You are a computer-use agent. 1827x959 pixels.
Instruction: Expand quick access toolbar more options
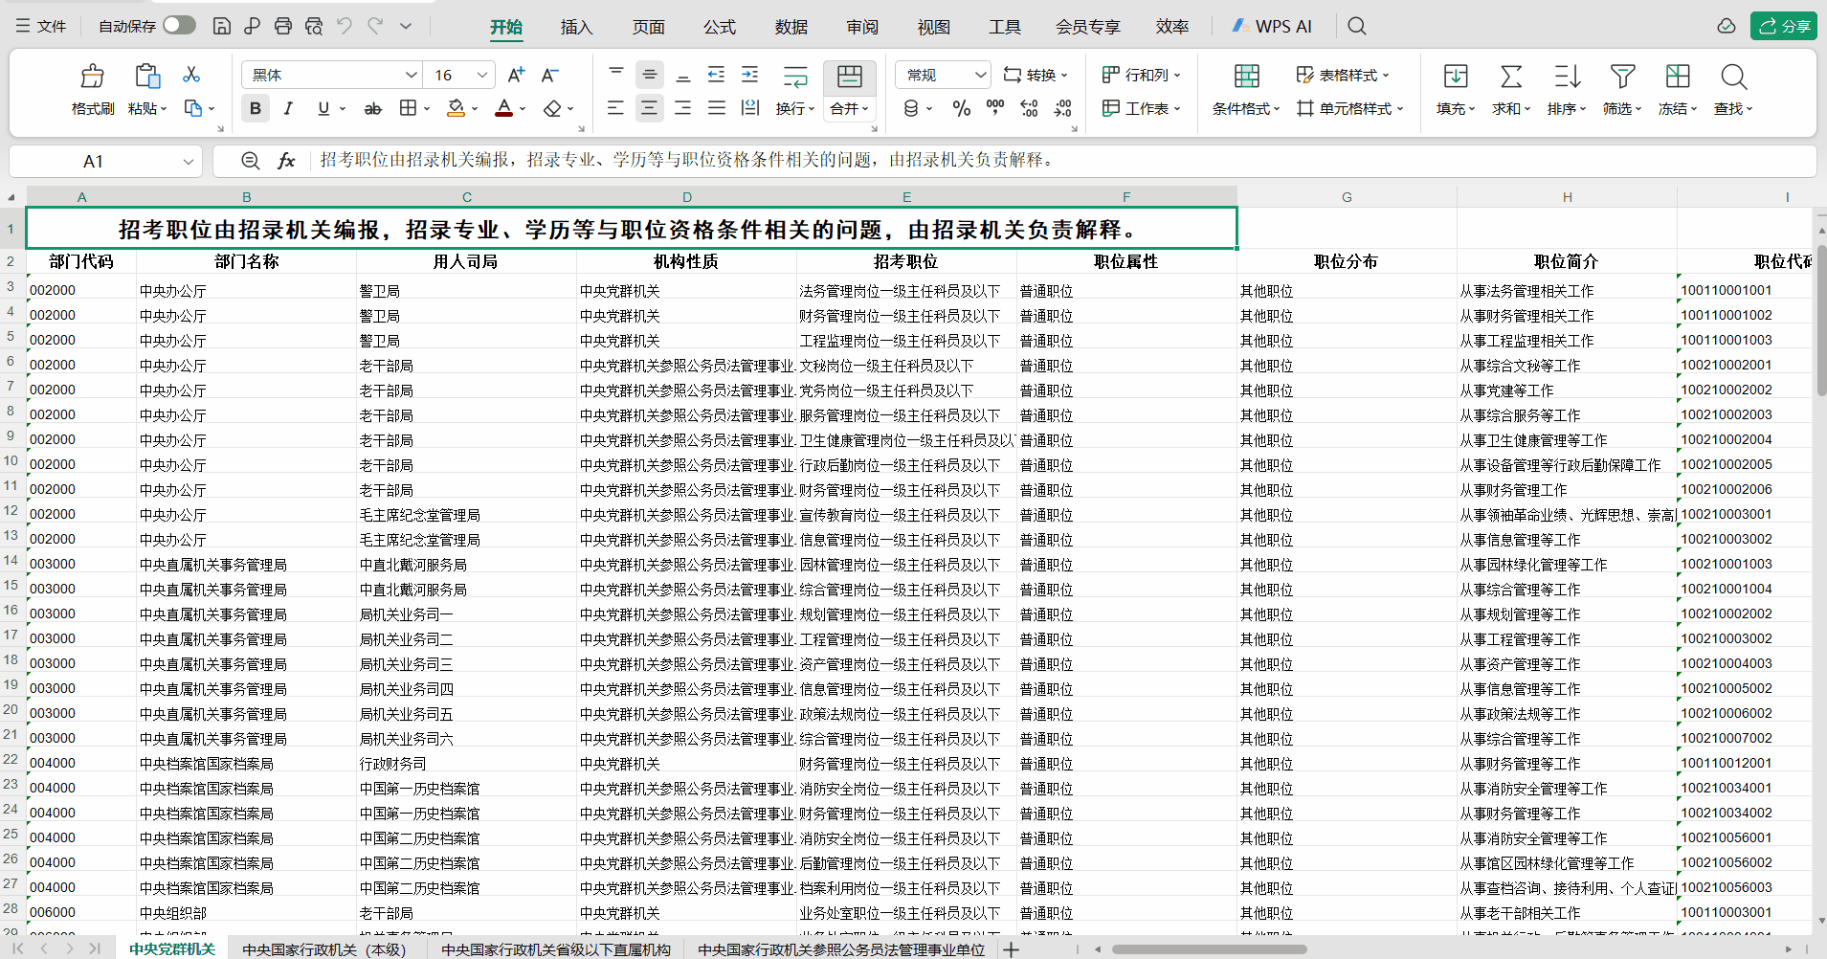point(406,26)
